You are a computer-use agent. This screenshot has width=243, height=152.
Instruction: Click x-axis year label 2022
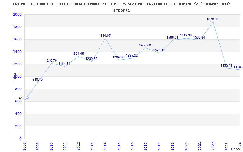tap(213, 146)
